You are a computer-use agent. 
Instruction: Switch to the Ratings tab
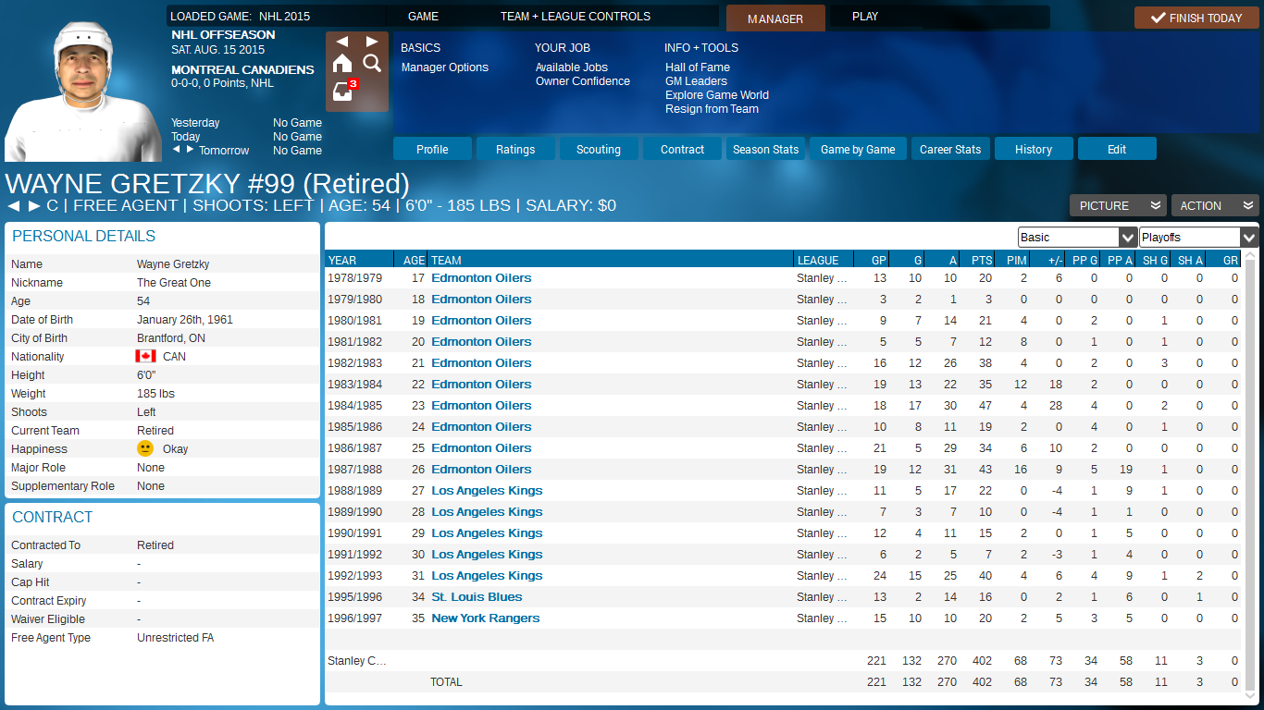tap(515, 149)
